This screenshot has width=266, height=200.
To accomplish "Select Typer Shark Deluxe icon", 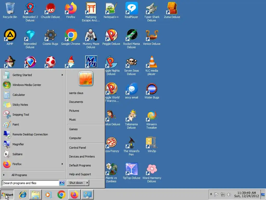I will pos(152,11).
